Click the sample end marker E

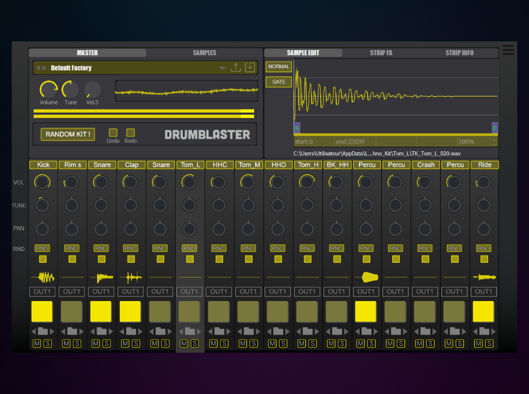(x=495, y=128)
